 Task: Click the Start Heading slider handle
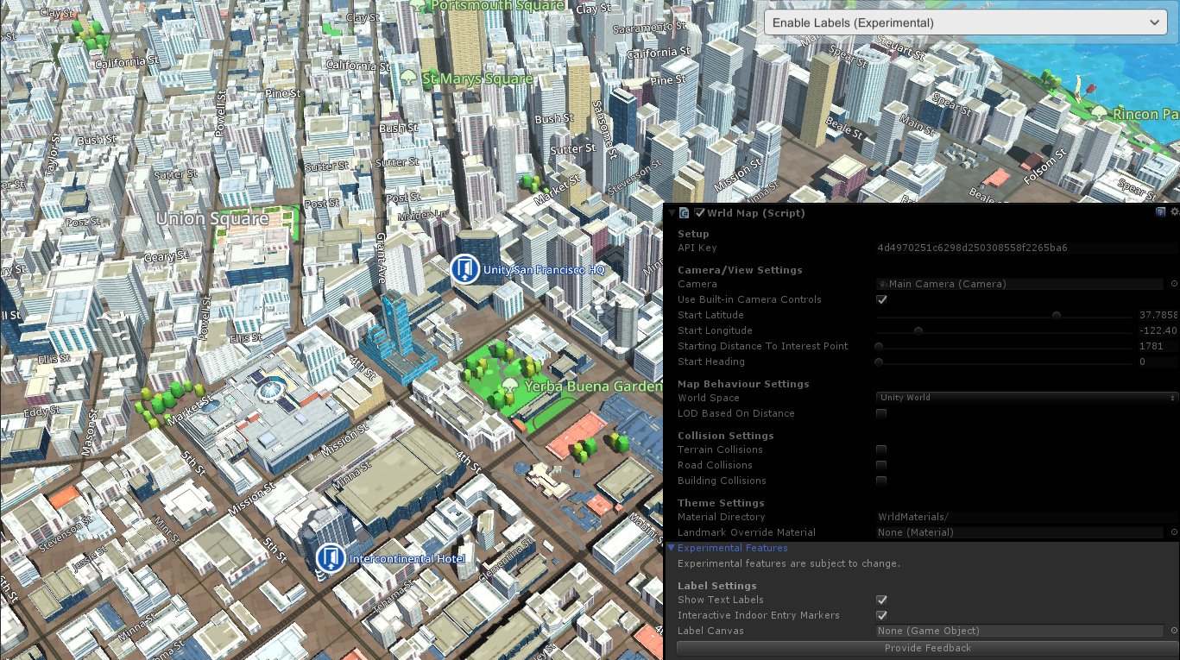tap(879, 361)
